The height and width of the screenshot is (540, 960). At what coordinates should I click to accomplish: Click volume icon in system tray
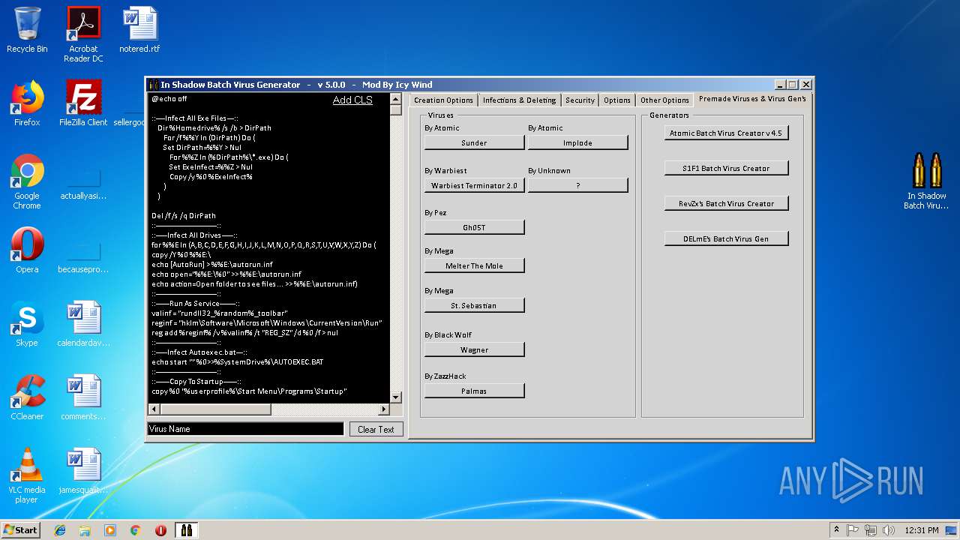click(x=889, y=530)
